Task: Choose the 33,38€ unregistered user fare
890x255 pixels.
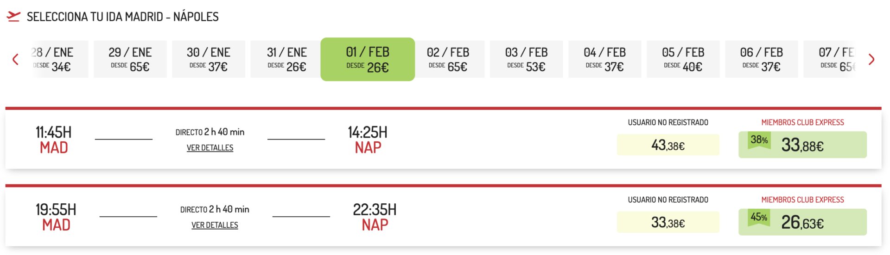Action: pyautogui.click(x=668, y=222)
